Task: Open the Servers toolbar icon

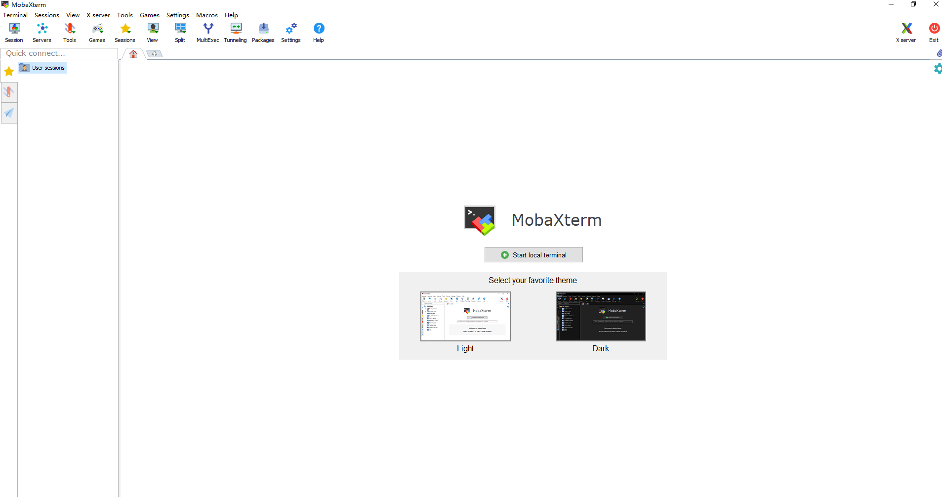Action: [x=42, y=33]
